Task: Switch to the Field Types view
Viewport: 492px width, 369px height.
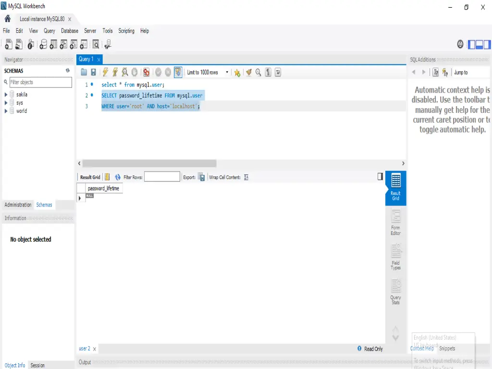Action: 395,257
